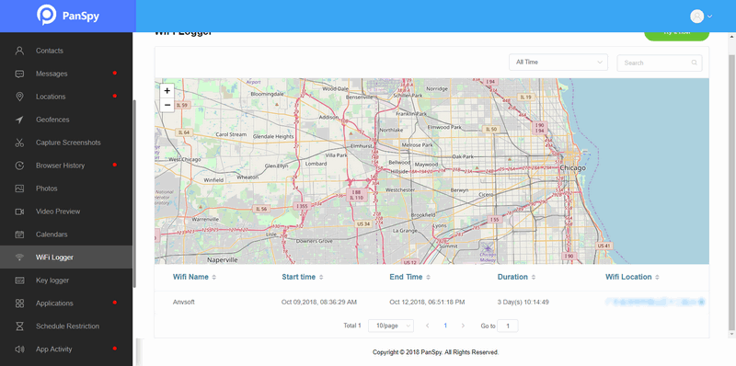
Task: Open the user avatar account menu
Action: (701, 16)
